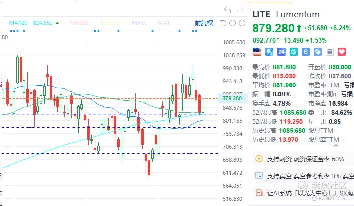
Task: Click the 24-hour trading icon
Action: pos(281,52)
